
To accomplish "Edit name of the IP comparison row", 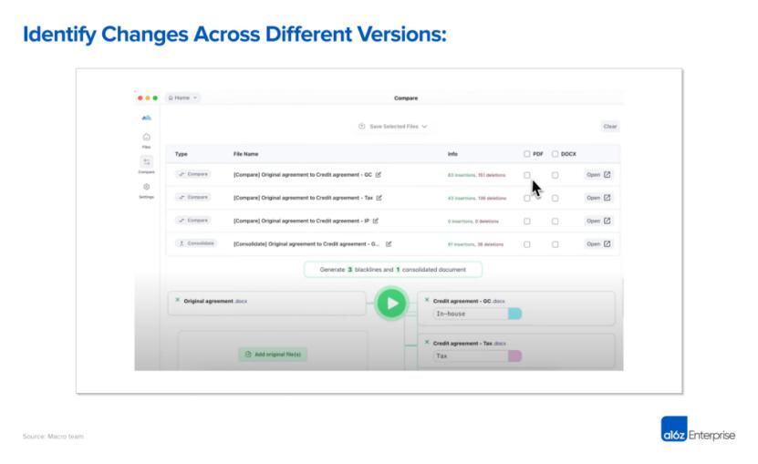I will click(376, 221).
